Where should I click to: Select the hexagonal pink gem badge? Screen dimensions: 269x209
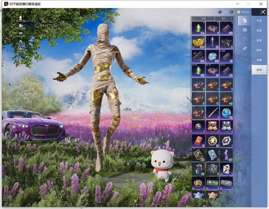227,141
